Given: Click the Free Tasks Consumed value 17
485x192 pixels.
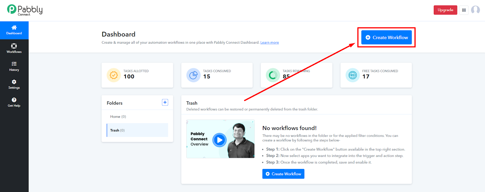Looking at the screenshot, I should pyautogui.click(x=366, y=77).
